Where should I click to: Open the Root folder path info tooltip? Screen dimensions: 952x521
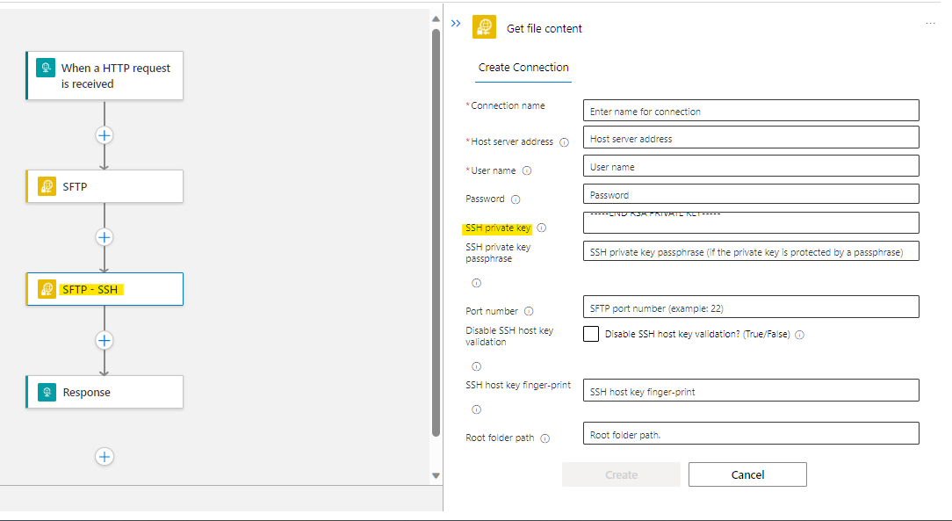pos(545,436)
